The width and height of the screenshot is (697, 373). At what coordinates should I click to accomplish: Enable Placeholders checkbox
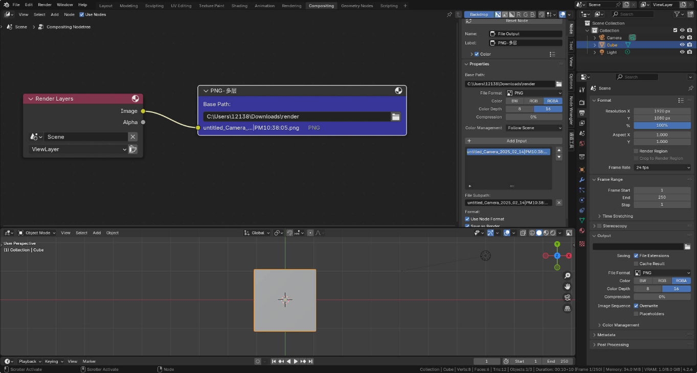(x=636, y=314)
